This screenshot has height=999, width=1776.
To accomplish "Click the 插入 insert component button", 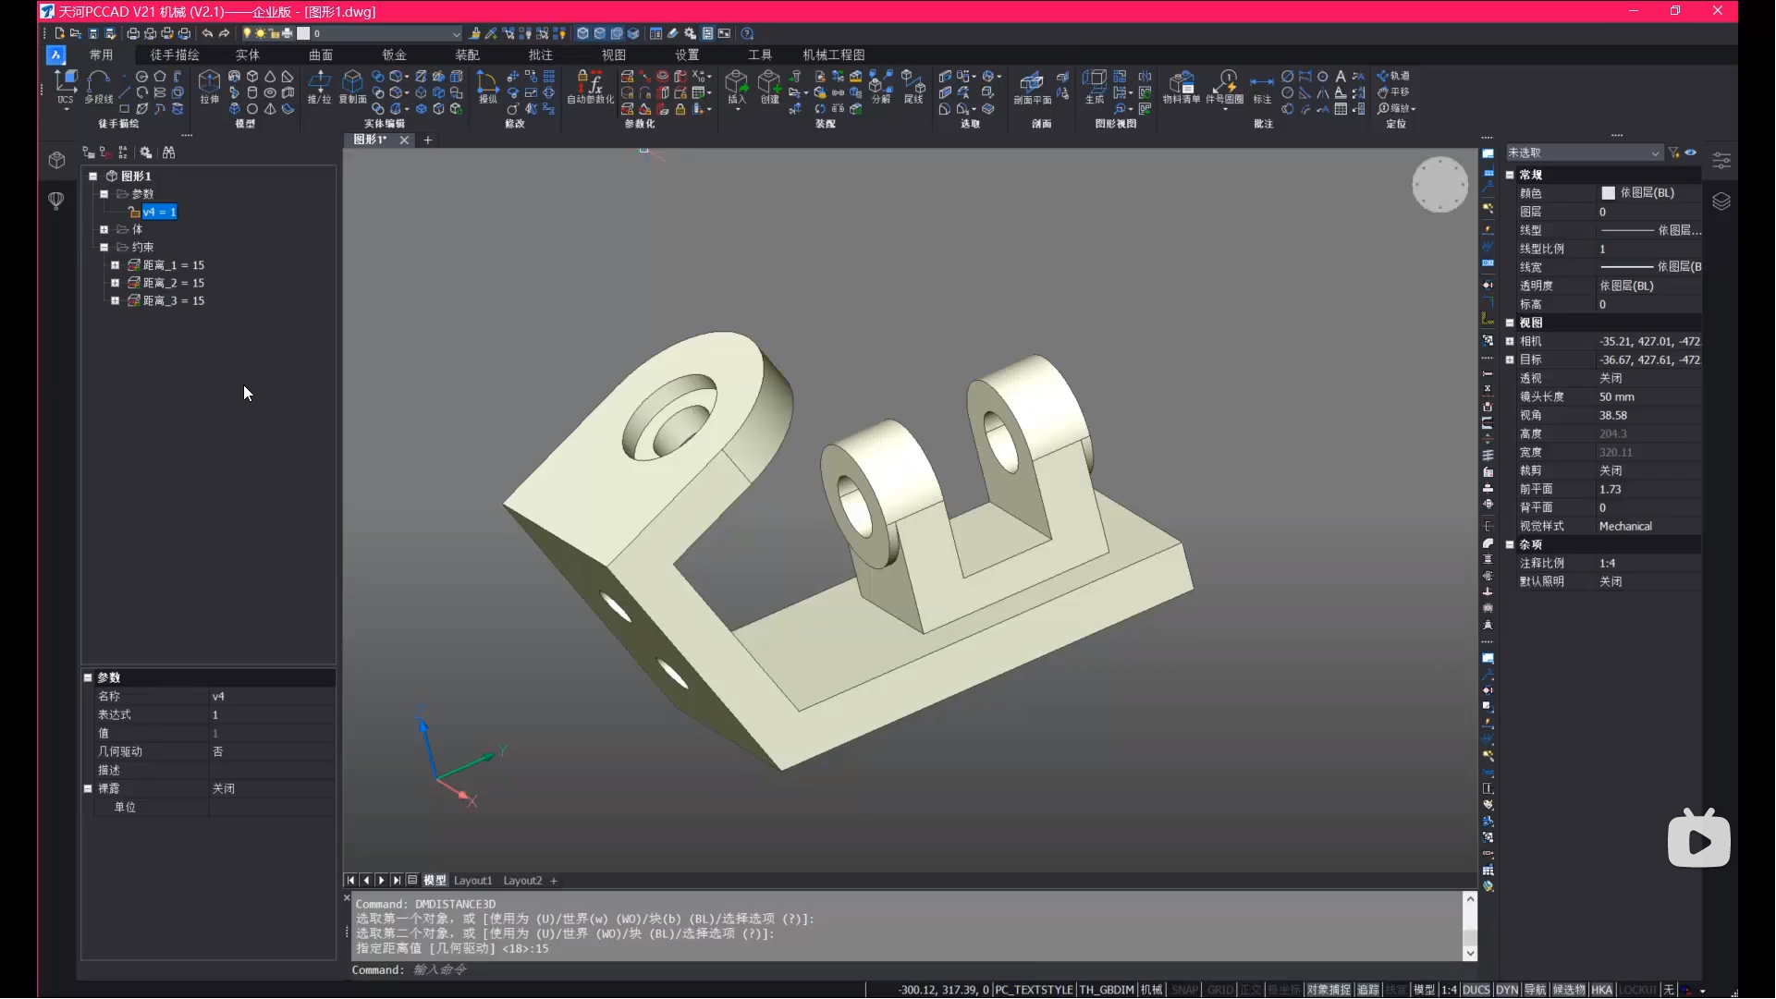I will (x=736, y=86).
